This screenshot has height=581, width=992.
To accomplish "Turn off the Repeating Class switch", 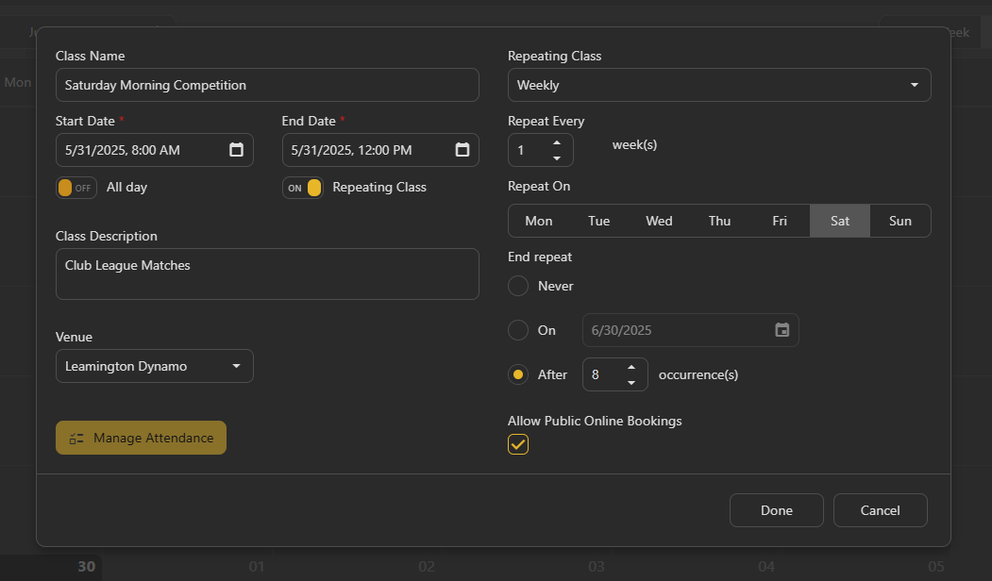I will pyautogui.click(x=303, y=188).
